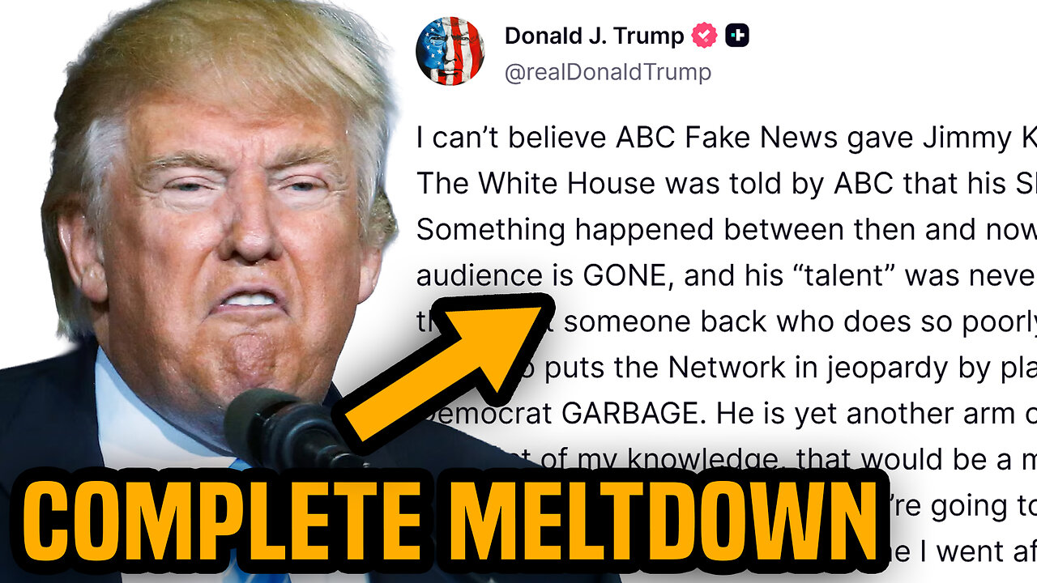Click the dark plus badge beside the name
Viewport: 1037px width, 583px height.
pyautogui.click(x=736, y=36)
